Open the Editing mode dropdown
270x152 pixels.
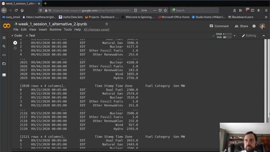pyautogui.click(x=249, y=35)
